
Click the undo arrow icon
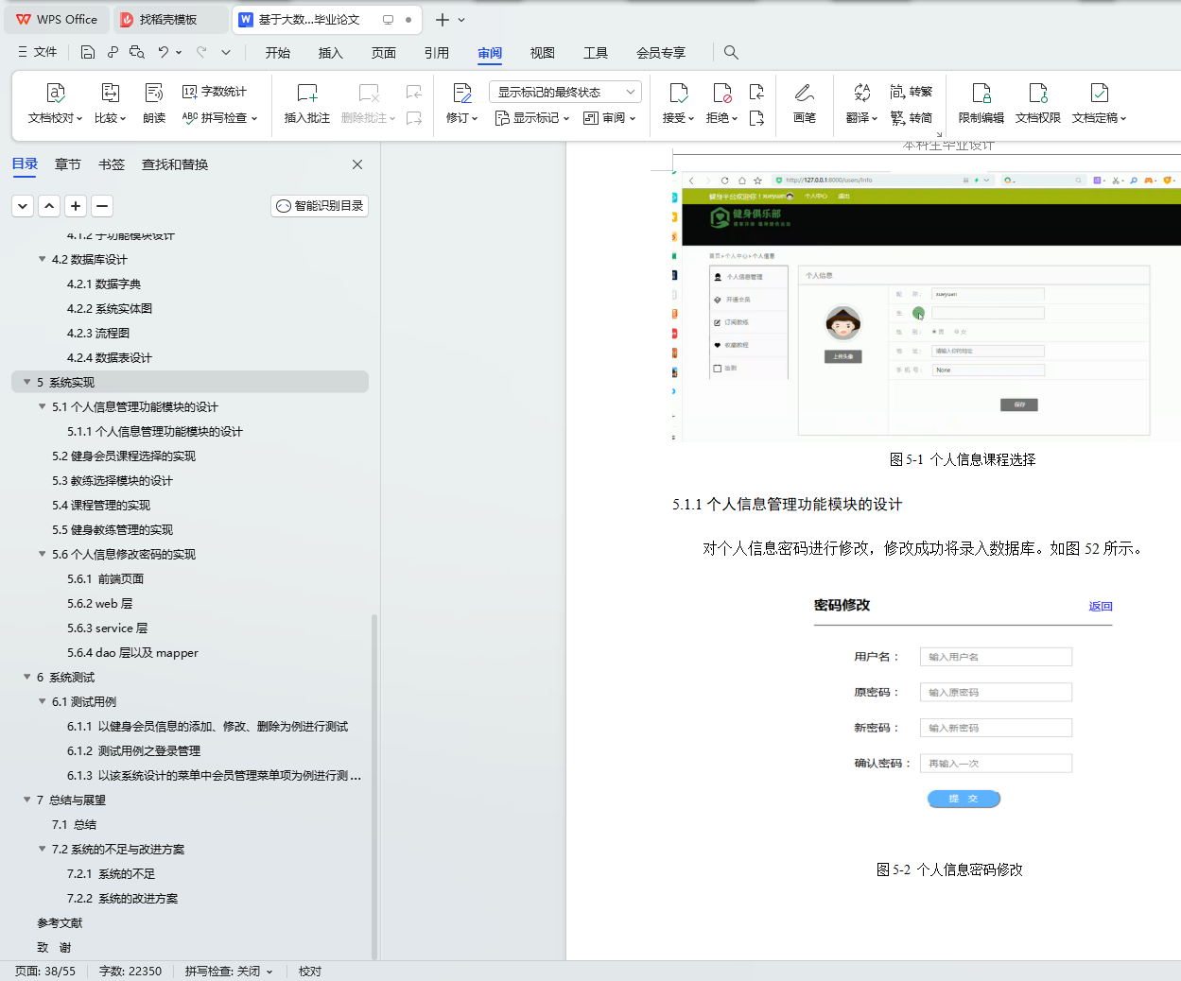tap(164, 52)
